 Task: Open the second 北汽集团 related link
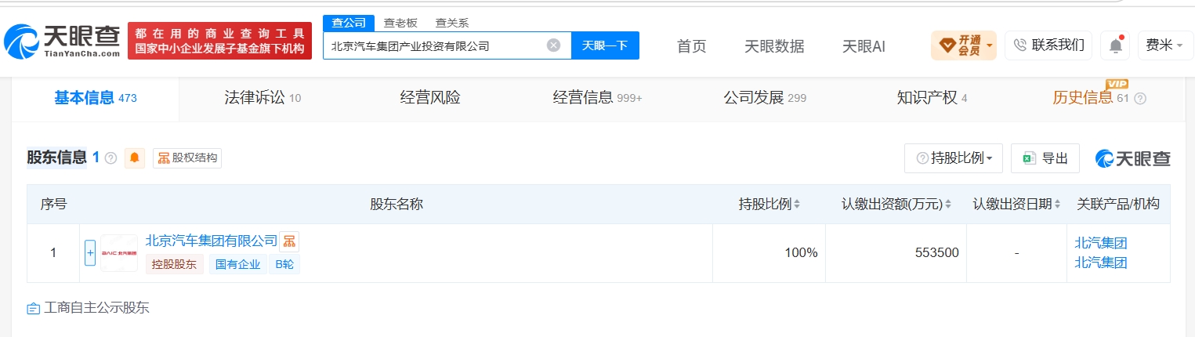point(1100,263)
